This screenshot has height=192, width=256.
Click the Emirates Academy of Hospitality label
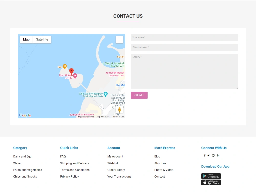click(118, 99)
